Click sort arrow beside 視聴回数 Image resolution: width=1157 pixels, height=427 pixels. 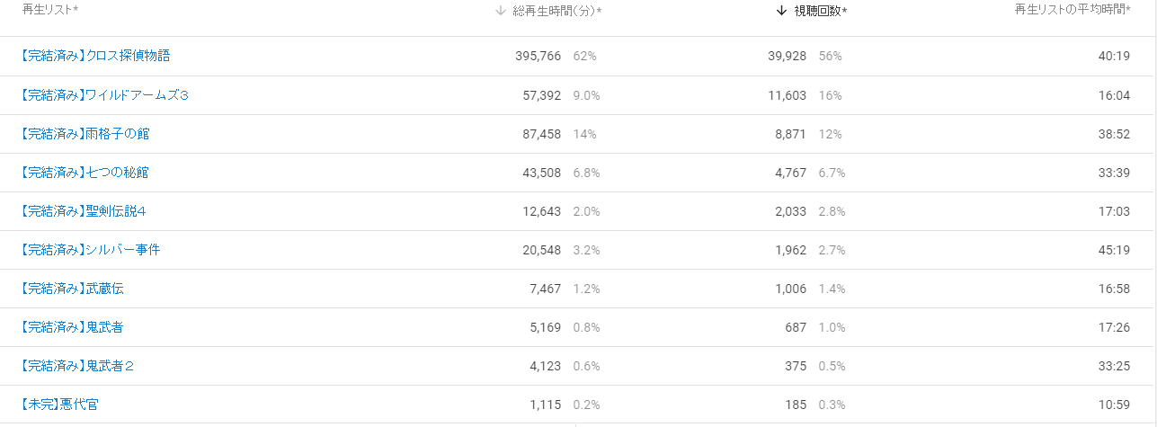782,10
